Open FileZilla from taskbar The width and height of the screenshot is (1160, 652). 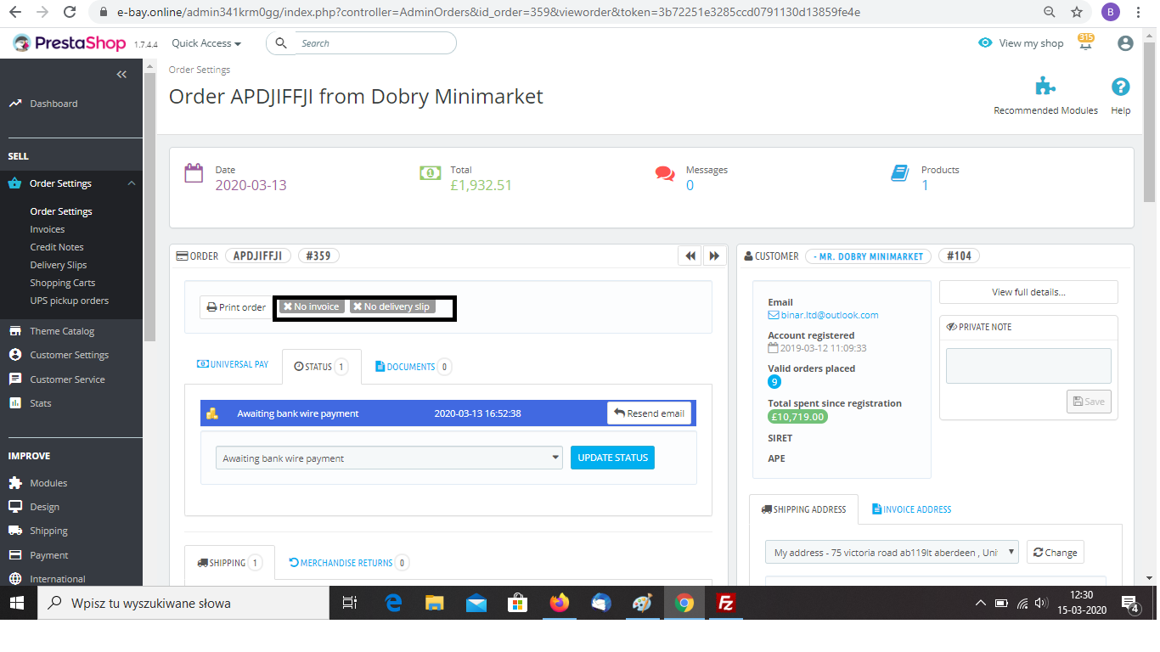[x=726, y=603]
